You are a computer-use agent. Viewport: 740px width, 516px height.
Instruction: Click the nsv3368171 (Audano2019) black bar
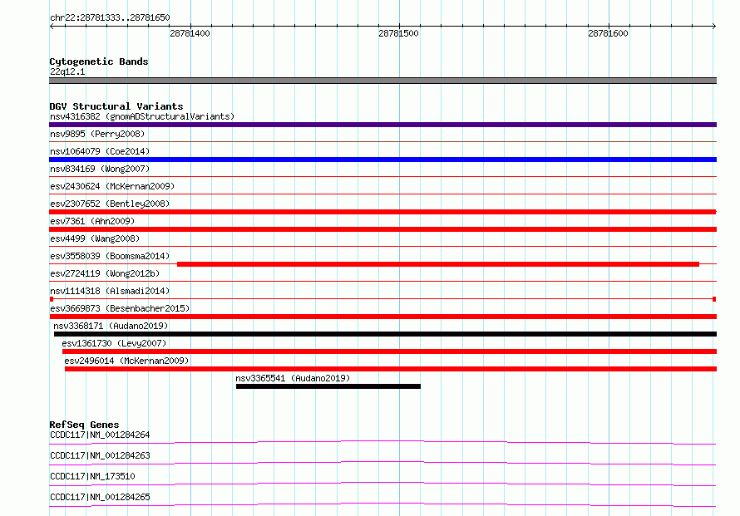point(385,334)
